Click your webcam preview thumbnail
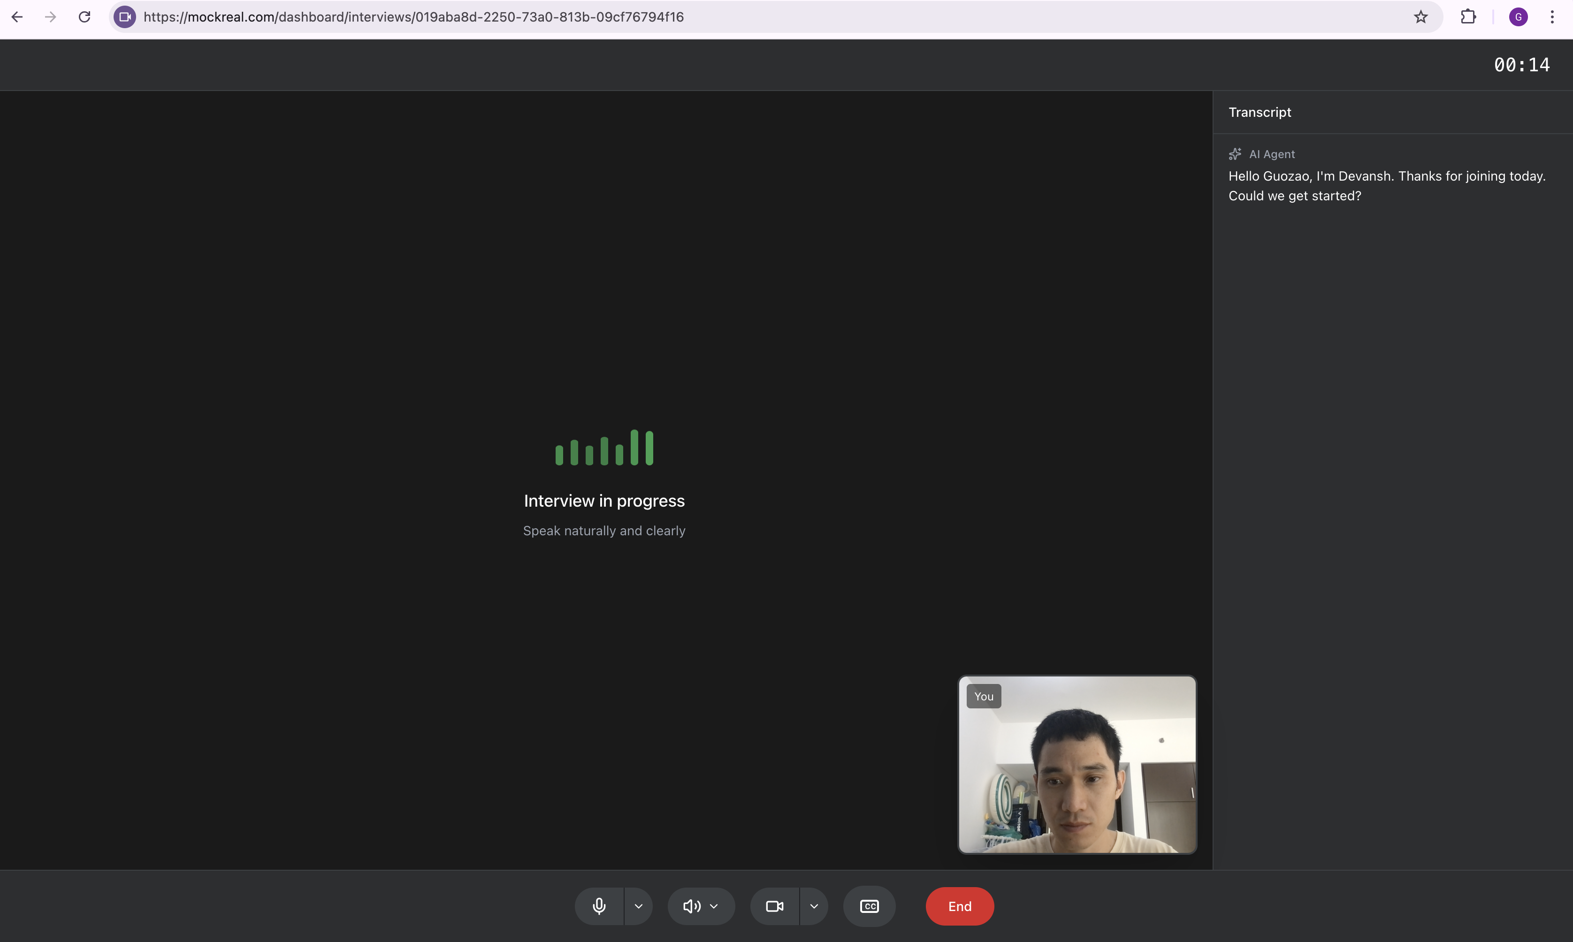Viewport: 1573px width, 942px height. 1077,764
